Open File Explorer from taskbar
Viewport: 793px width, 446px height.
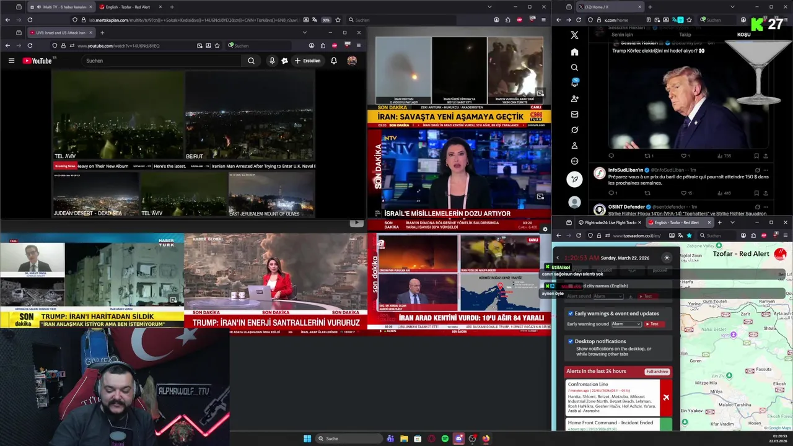pyautogui.click(x=404, y=439)
